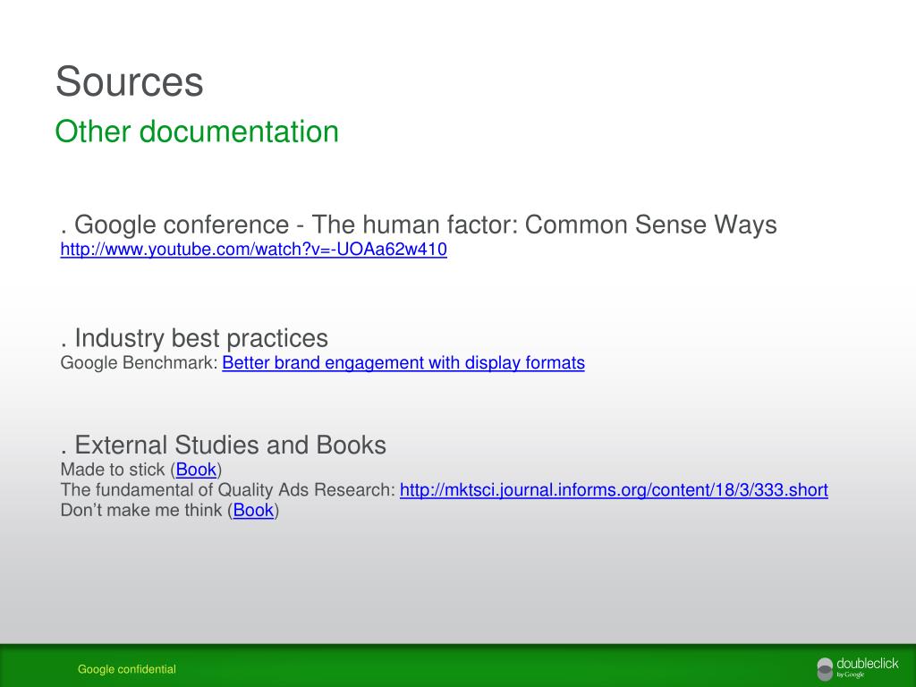Open the mktsci.journal.informs.org link
This screenshot has width=916, height=687.
pos(614,489)
